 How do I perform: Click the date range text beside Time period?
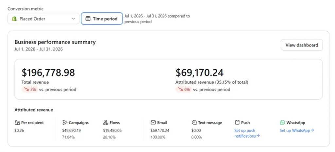(x=157, y=19)
